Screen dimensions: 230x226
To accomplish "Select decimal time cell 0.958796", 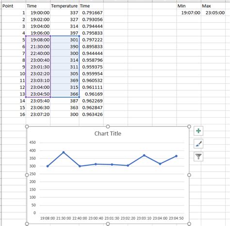I will [x=91, y=60].
